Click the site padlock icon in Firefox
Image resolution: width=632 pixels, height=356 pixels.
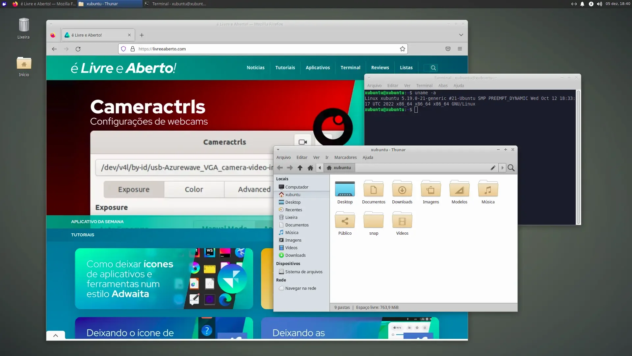tap(133, 49)
